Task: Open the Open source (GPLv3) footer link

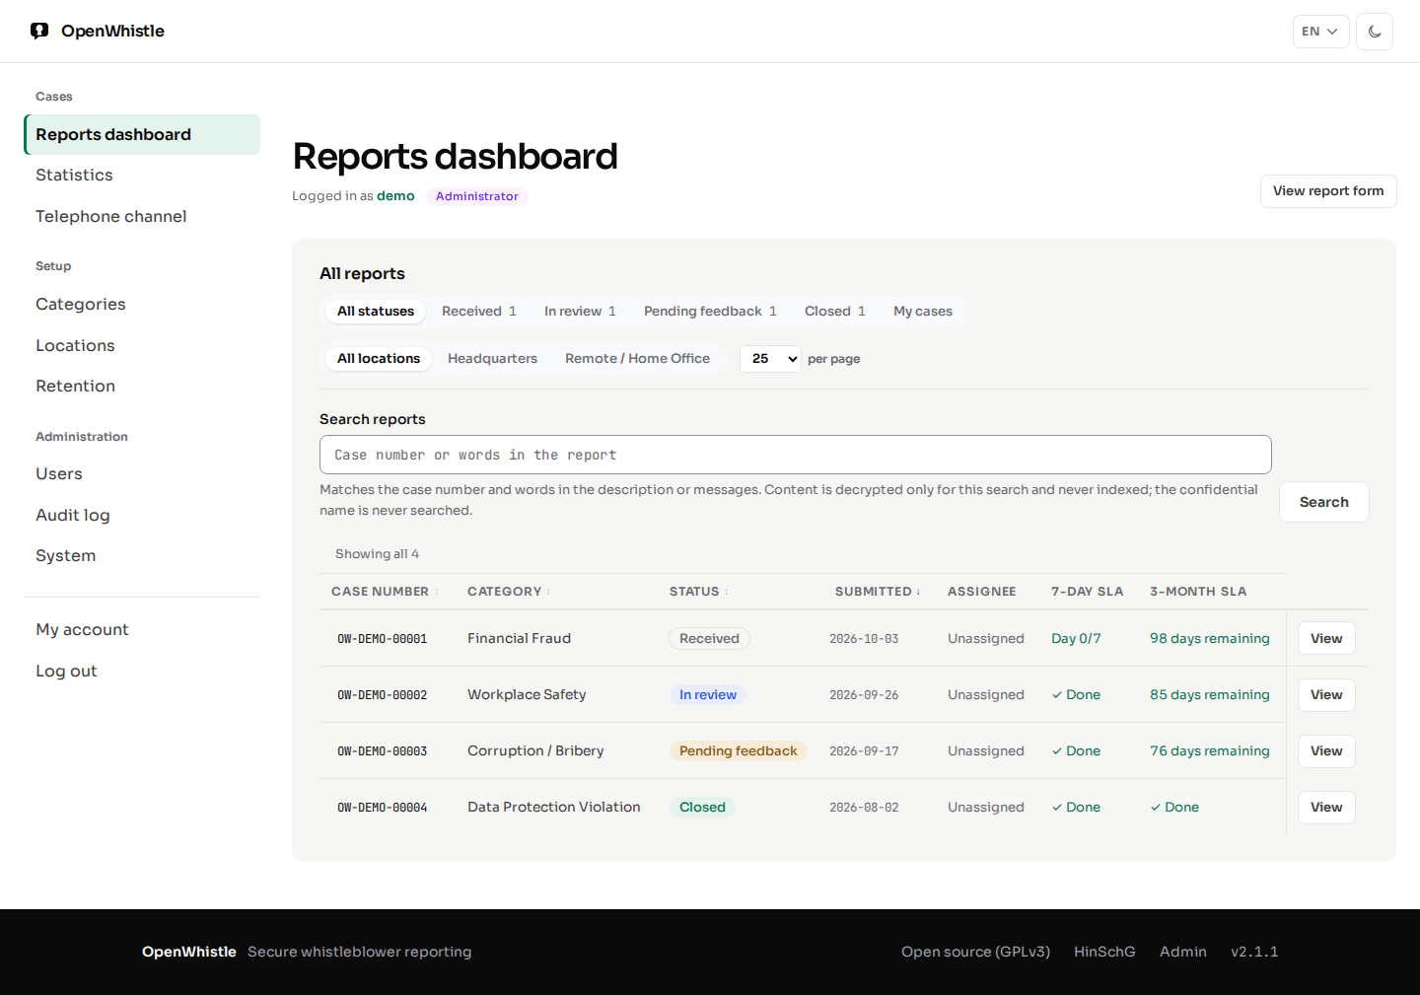Action: pos(975,952)
